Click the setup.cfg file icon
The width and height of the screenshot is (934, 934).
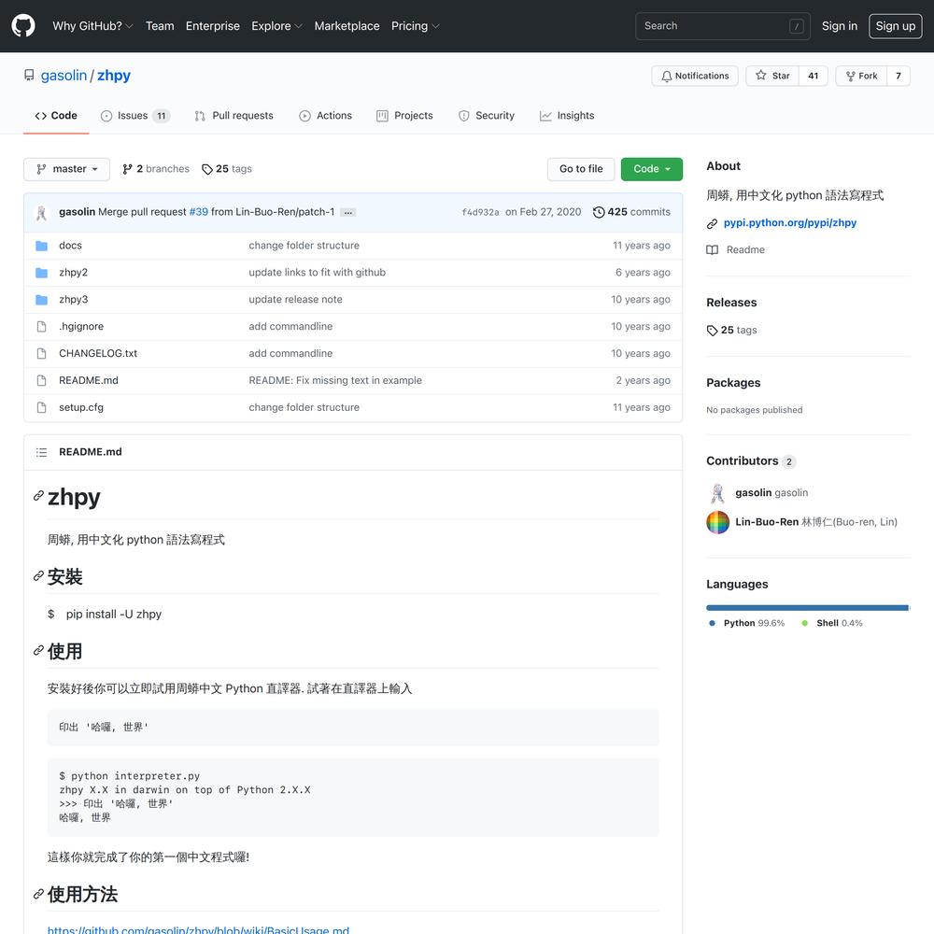click(41, 407)
